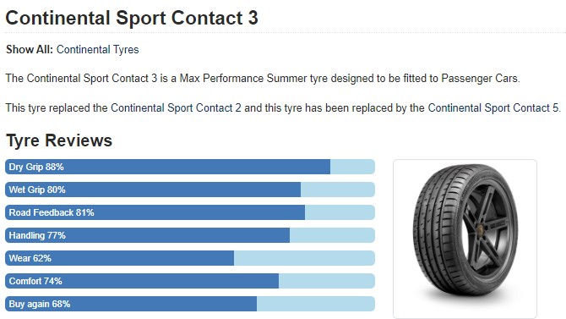Click the Max Performance Summer tyre description
The height and width of the screenshot is (319, 566).
[x=263, y=78]
